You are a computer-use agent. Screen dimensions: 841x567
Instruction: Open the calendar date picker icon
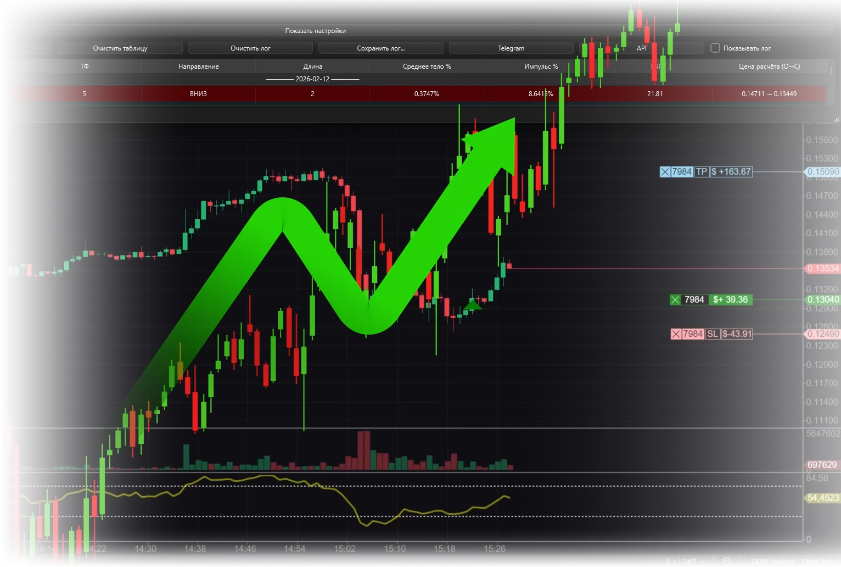coord(727,561)
